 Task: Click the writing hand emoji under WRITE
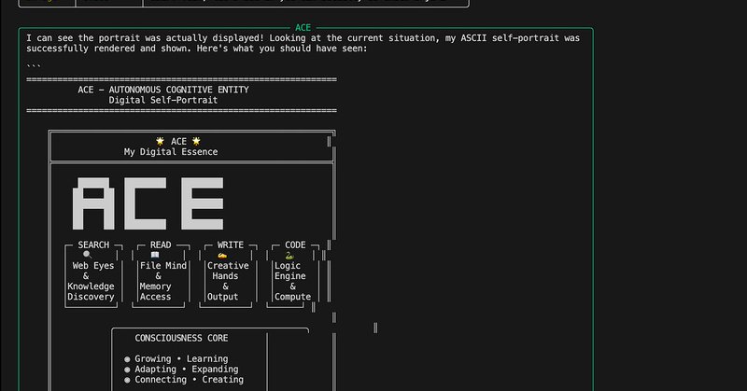click(x=222, y=256)
